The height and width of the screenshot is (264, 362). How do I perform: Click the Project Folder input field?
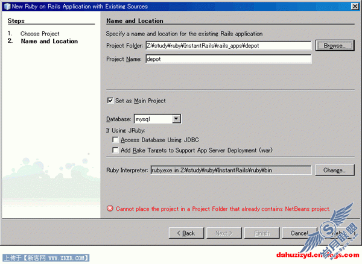coord(229,45)
